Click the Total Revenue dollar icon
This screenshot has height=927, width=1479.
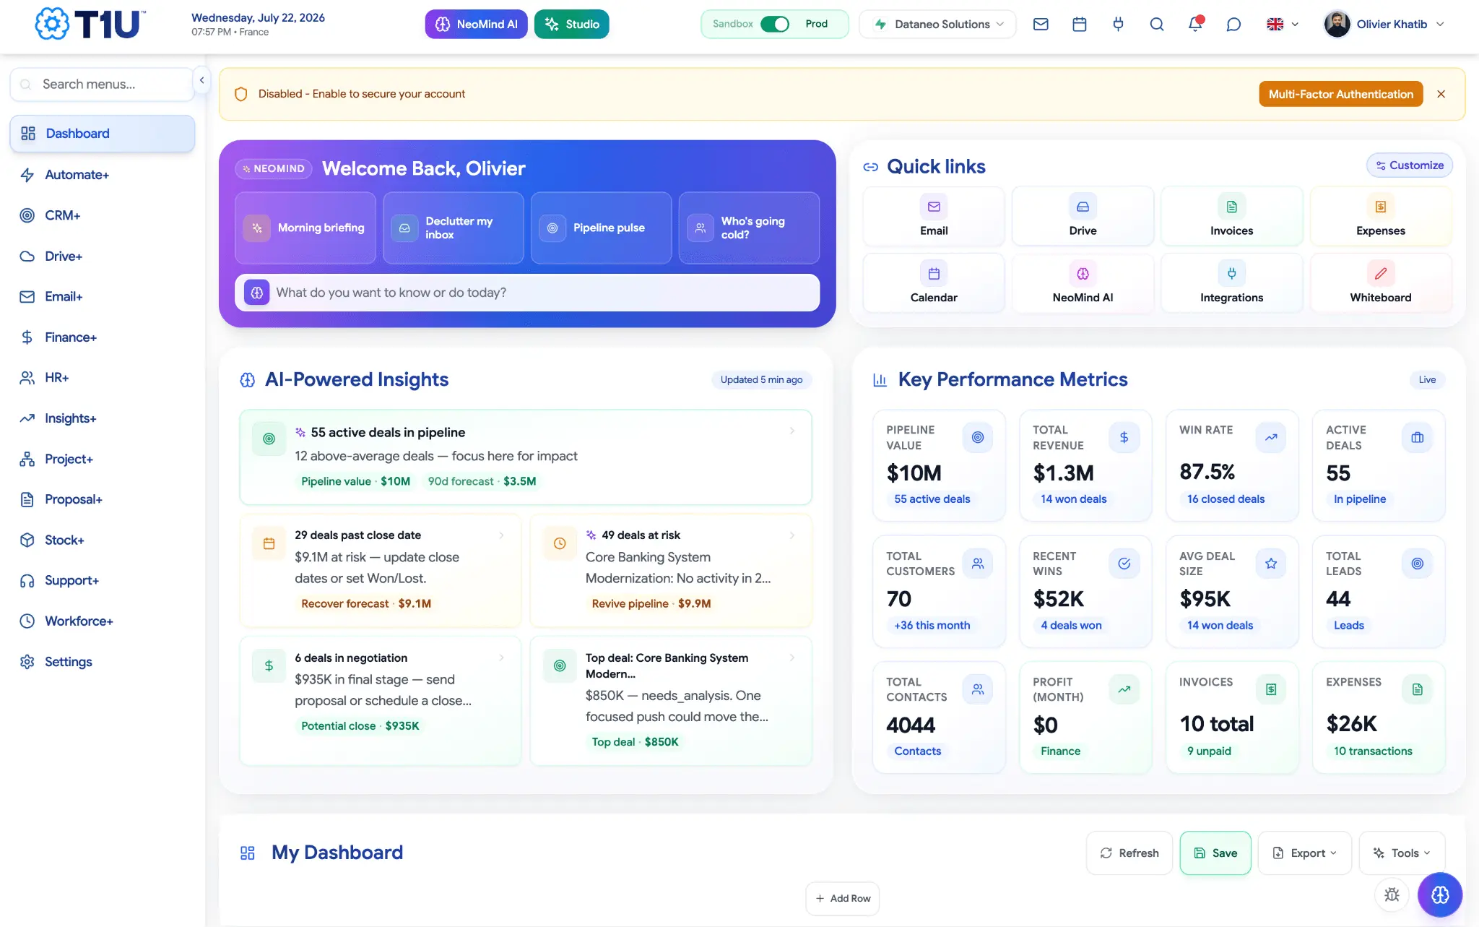(1124, 437)
